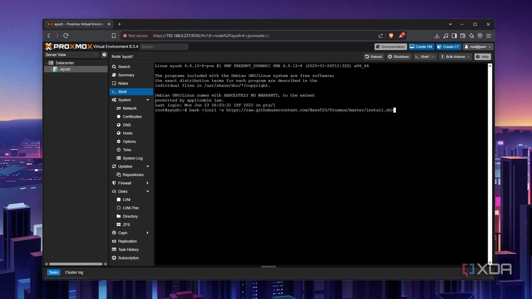532x299 pixels.
Task: Click the Server View settings gear icon
Action: pyautogui.click(x=104, y=55)
